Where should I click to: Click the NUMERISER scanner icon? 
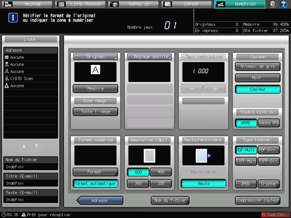[x=221, y=4]
